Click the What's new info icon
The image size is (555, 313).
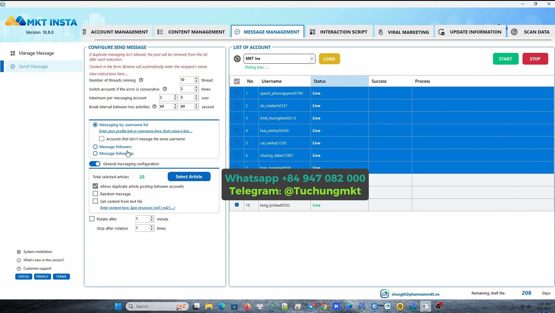click(19, 260)
